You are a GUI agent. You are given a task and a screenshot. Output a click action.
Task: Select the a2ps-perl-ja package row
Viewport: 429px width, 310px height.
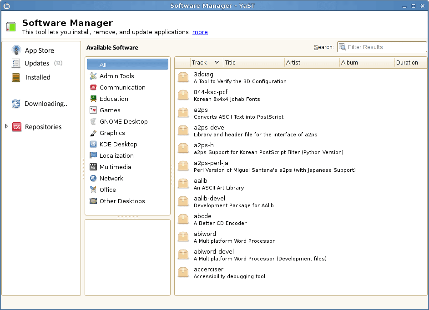[x=300, y=166]
